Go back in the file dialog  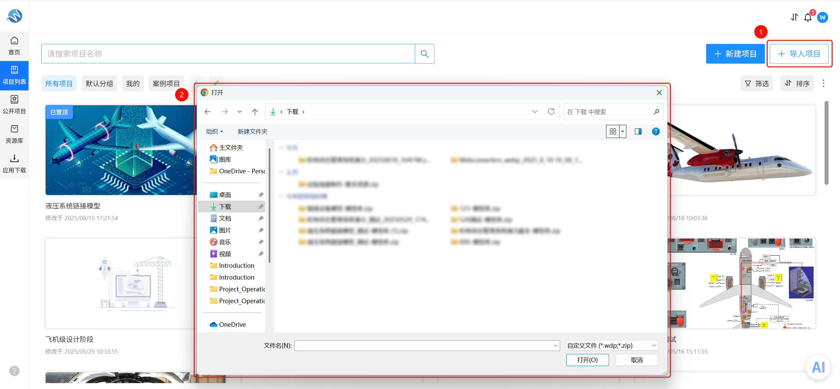[207, 112]
